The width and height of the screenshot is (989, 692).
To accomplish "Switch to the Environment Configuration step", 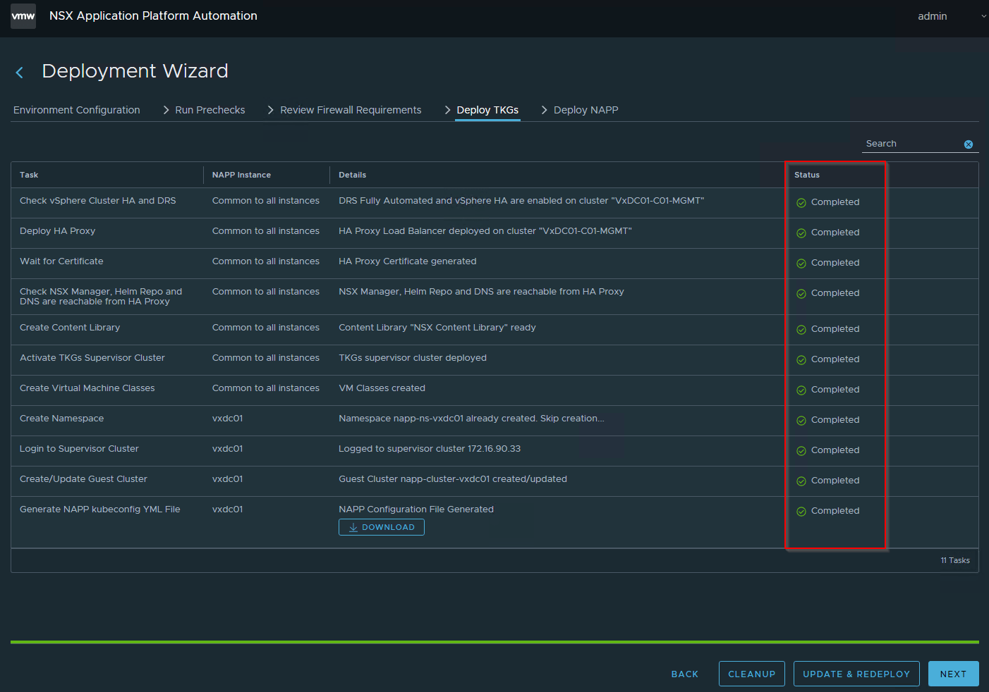I will click(x=77, y=110).
